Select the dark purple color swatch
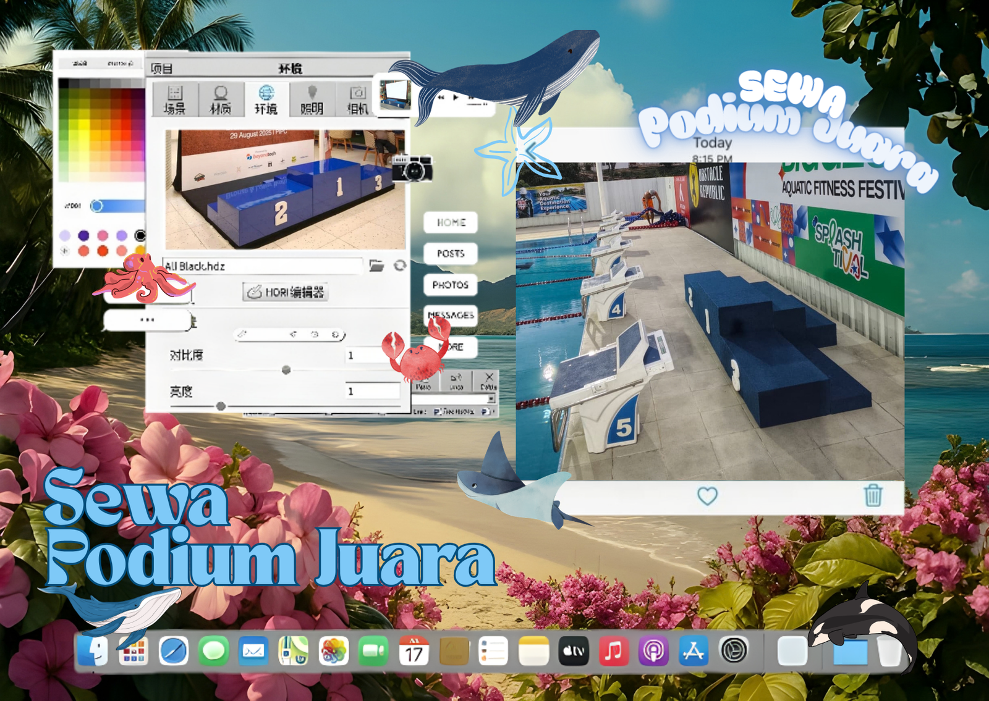 pyautogui.click(x=84, y=235)
